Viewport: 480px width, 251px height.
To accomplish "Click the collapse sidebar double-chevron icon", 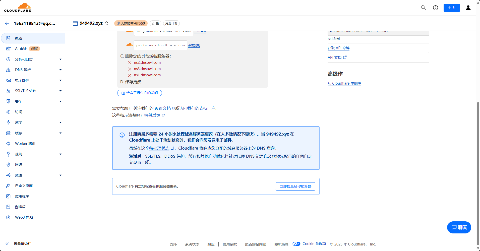I will (7, 244).
